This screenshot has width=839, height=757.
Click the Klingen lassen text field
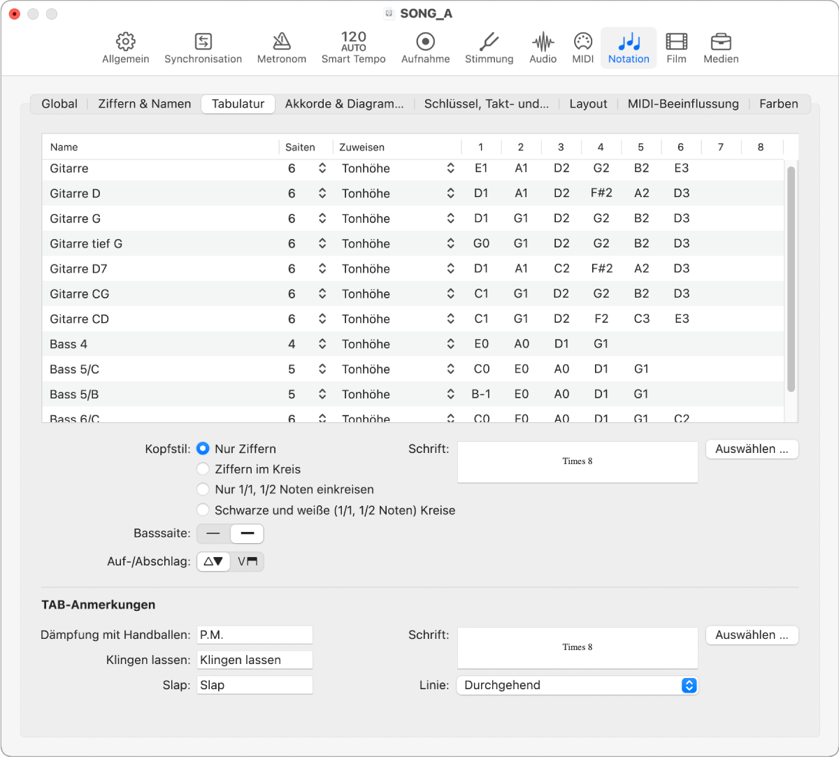pyautogui.click(x=254, y=660)
